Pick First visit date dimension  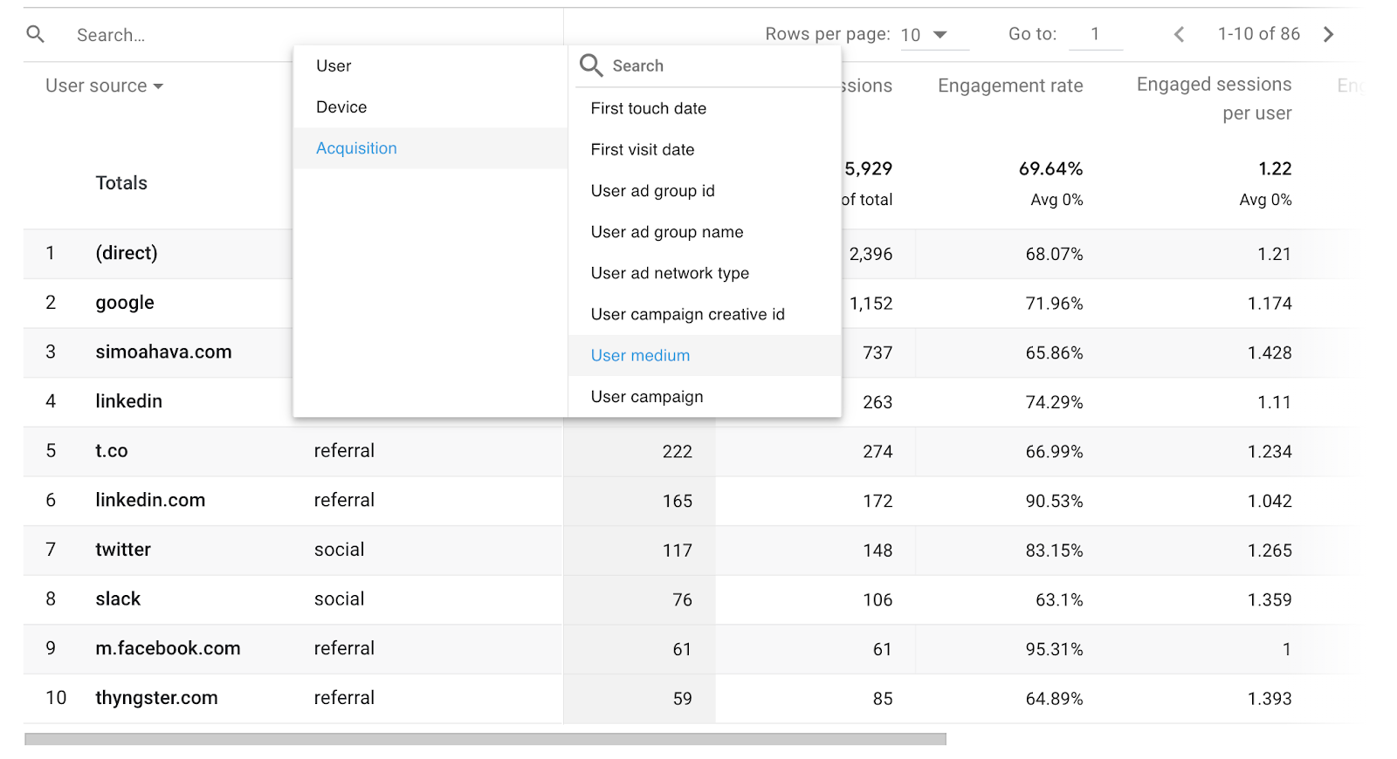(642, 149)
